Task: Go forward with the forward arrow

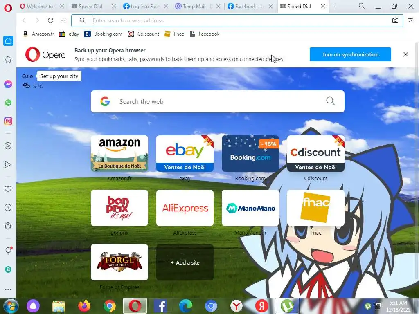Action: (x=37, y=20)
